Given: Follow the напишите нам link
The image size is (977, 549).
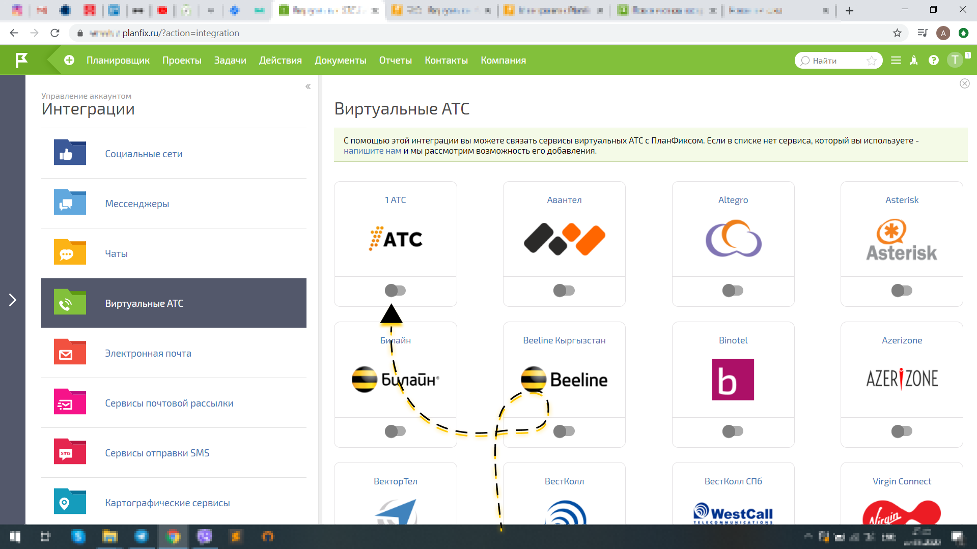Looking at the screenshot, I should point(371,151).
